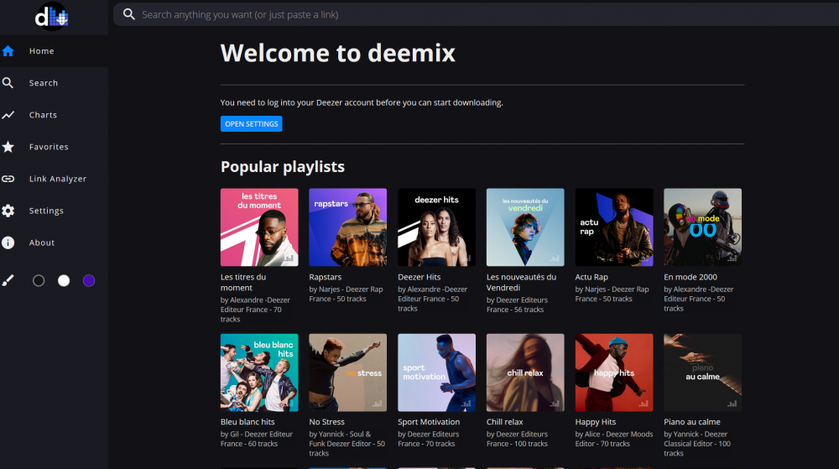Click the Home house icon
839x469 pixels.
8,51
